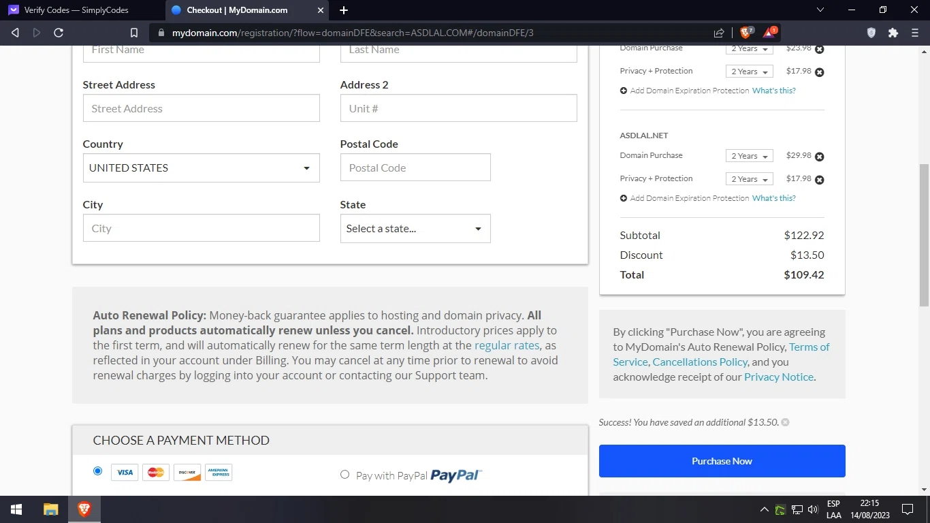Click the Subtotal amount $122.92

click(x=804, y=235)
